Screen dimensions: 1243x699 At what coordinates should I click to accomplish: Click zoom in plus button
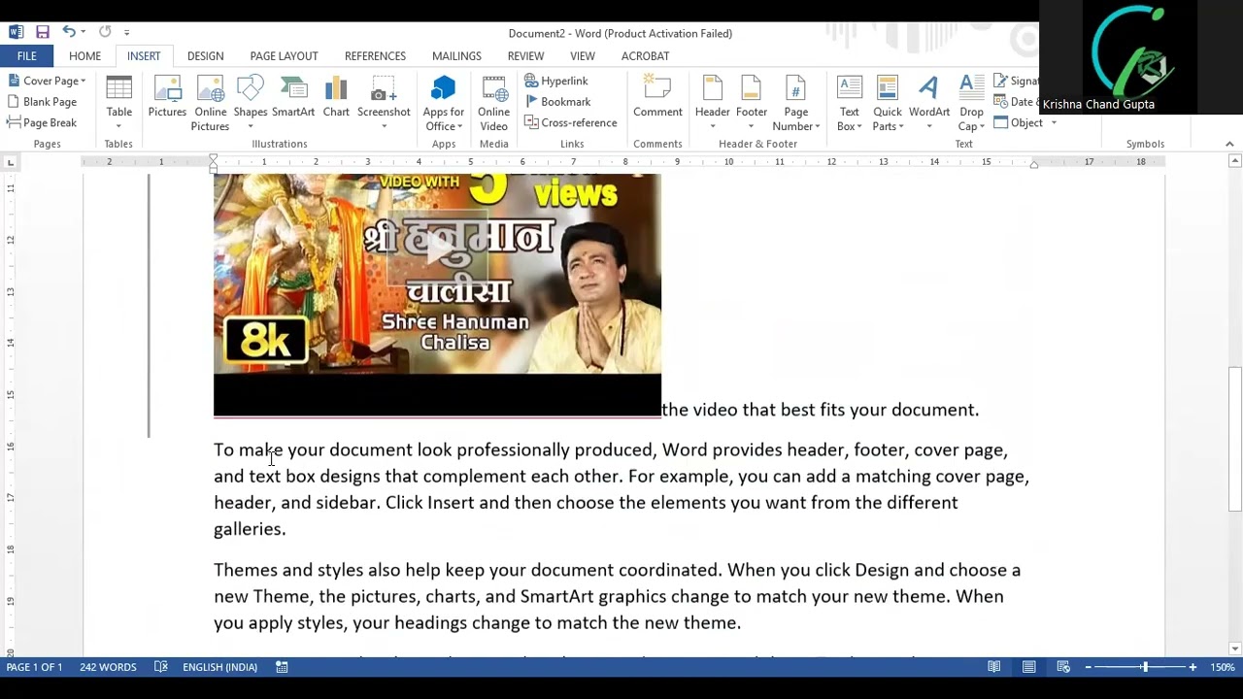[1193, 667]
